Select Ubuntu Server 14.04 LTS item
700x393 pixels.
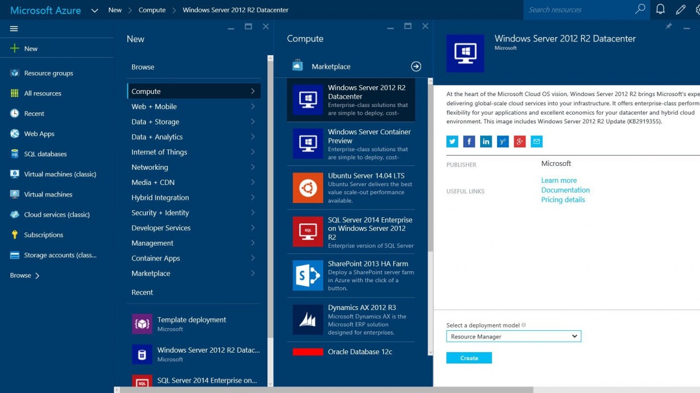351,188
